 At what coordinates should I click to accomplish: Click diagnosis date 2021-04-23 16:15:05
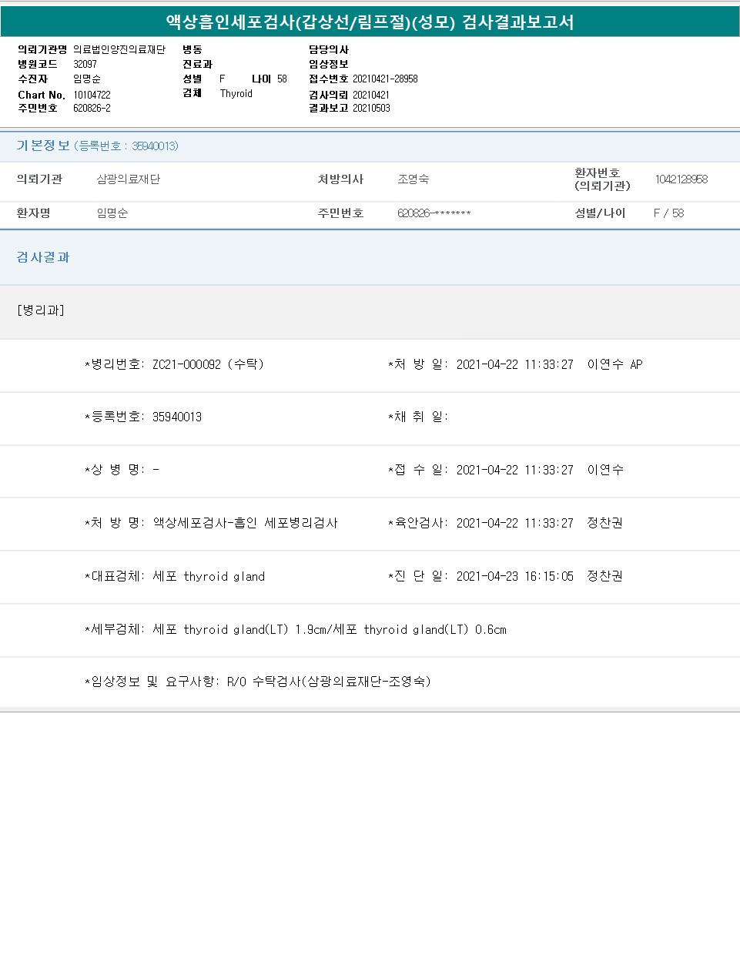tap(514, 576)
